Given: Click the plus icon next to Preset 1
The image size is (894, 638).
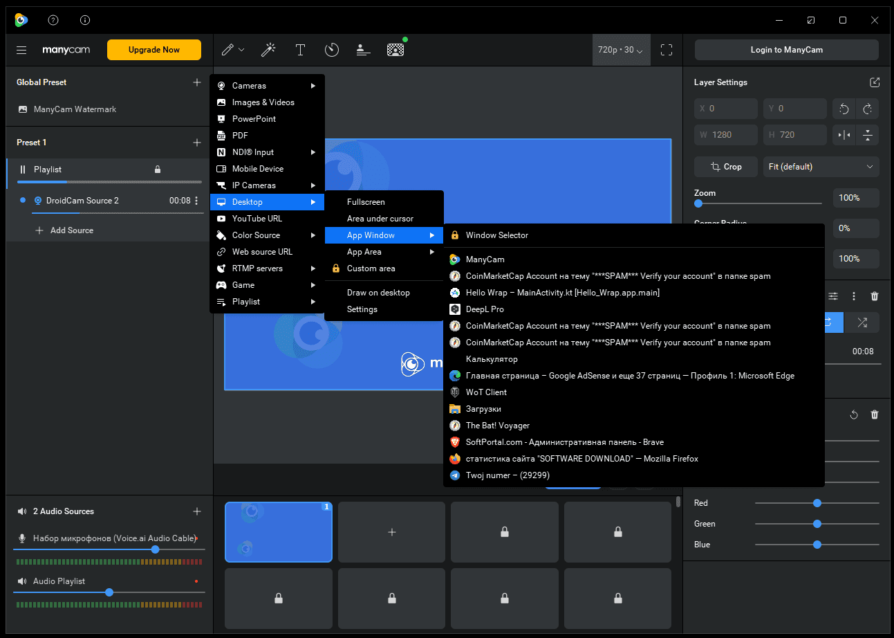Looking at the screenshot, I should click(x=197, y=143).
